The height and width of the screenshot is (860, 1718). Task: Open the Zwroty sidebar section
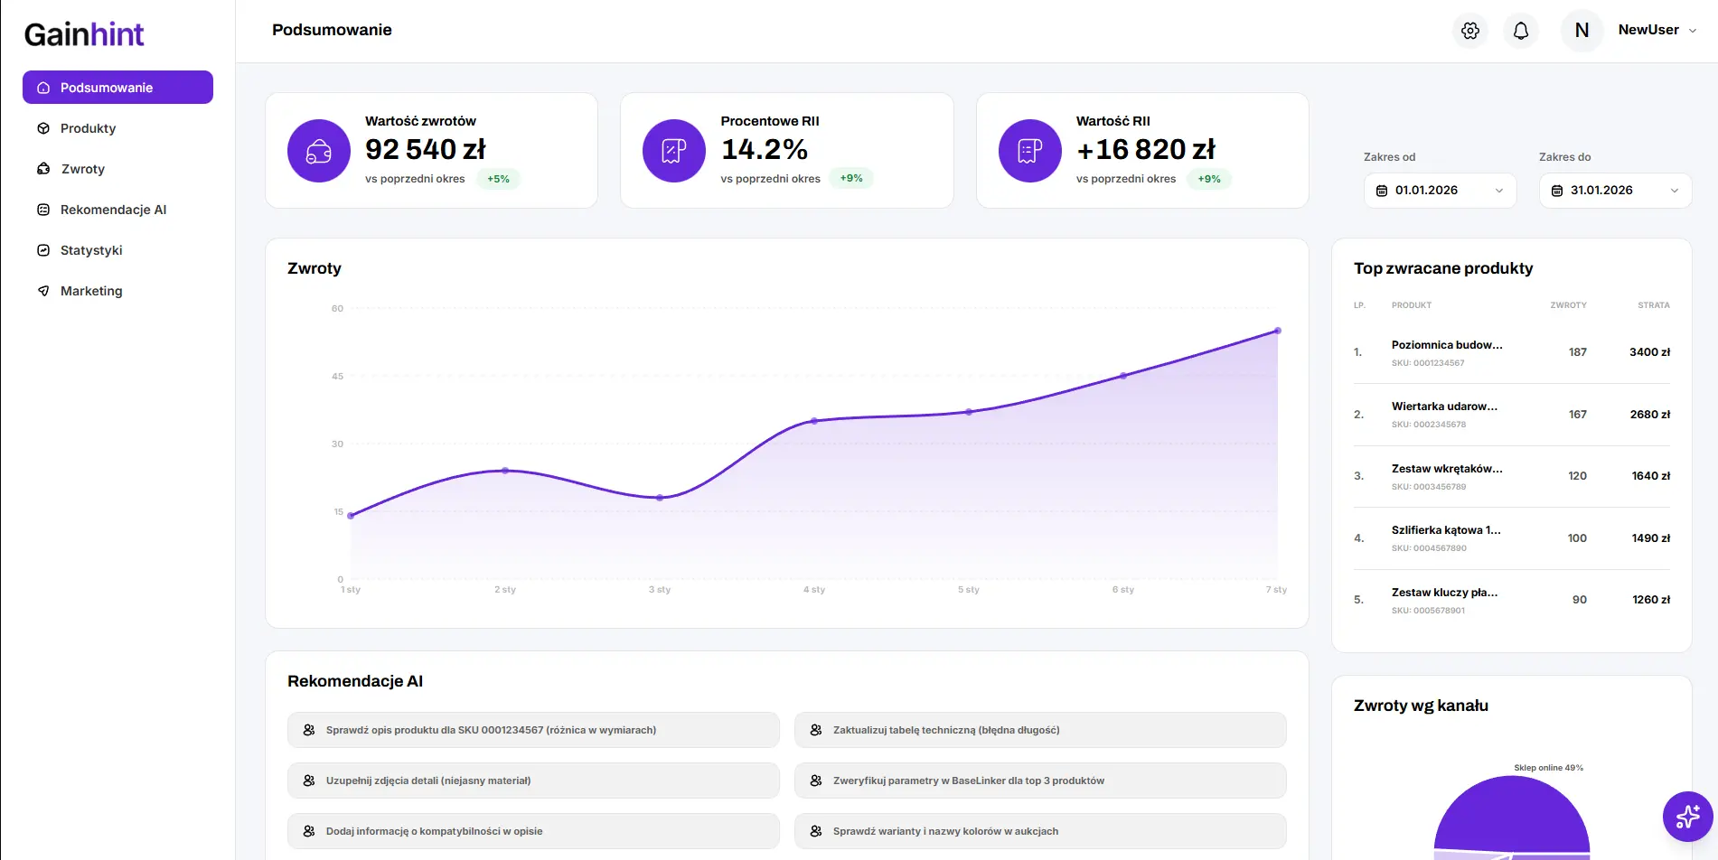coord(82,169)
